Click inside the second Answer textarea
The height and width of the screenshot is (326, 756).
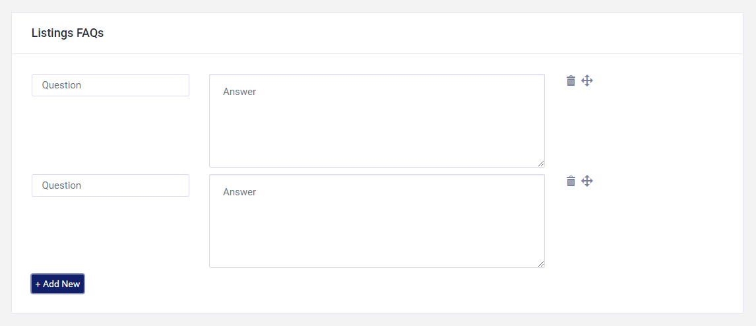click(377, 221)
